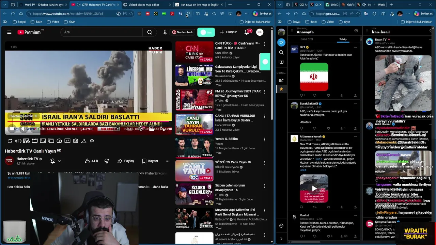Go home in the left browser window
The height and width of the screenshot is (245, 436).
pyautogui.click(x=21, y=14)
